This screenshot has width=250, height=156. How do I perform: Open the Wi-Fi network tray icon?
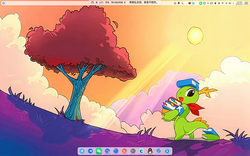(x=226, y=3)
